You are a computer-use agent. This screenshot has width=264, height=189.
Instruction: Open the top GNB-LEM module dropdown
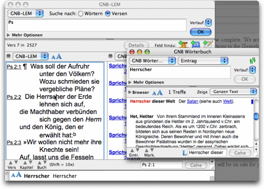coord(26,14)
